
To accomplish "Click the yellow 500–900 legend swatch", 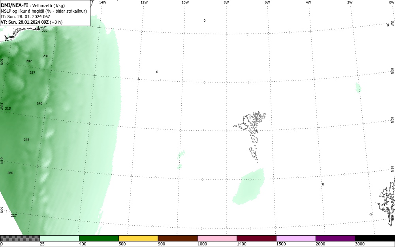I will tap(138, 238).
